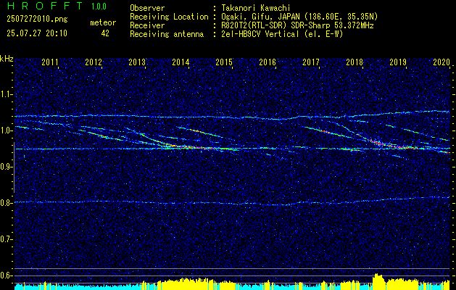Click the Receiving antenna label
Viewport: 456px width, 290px height.
click(x=167, y=34)
